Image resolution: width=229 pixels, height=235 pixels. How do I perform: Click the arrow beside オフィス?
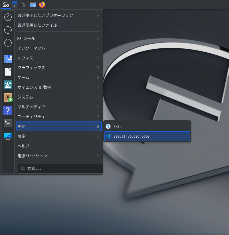tap(98, 58)
